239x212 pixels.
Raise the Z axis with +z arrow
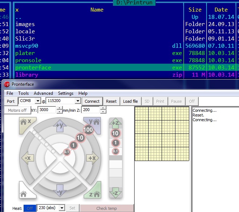(x=116, y=123)
